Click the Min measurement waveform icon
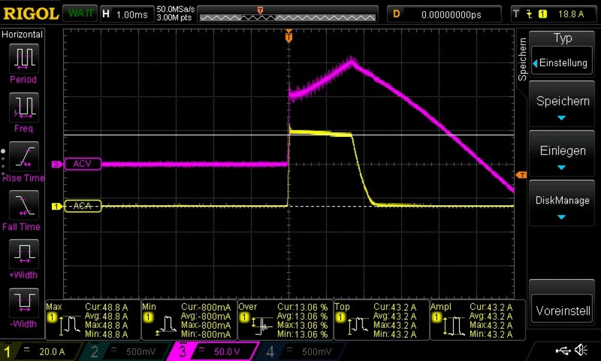This screenshot has height=361, width=601. pyautogui.click(x=166, y=324)
